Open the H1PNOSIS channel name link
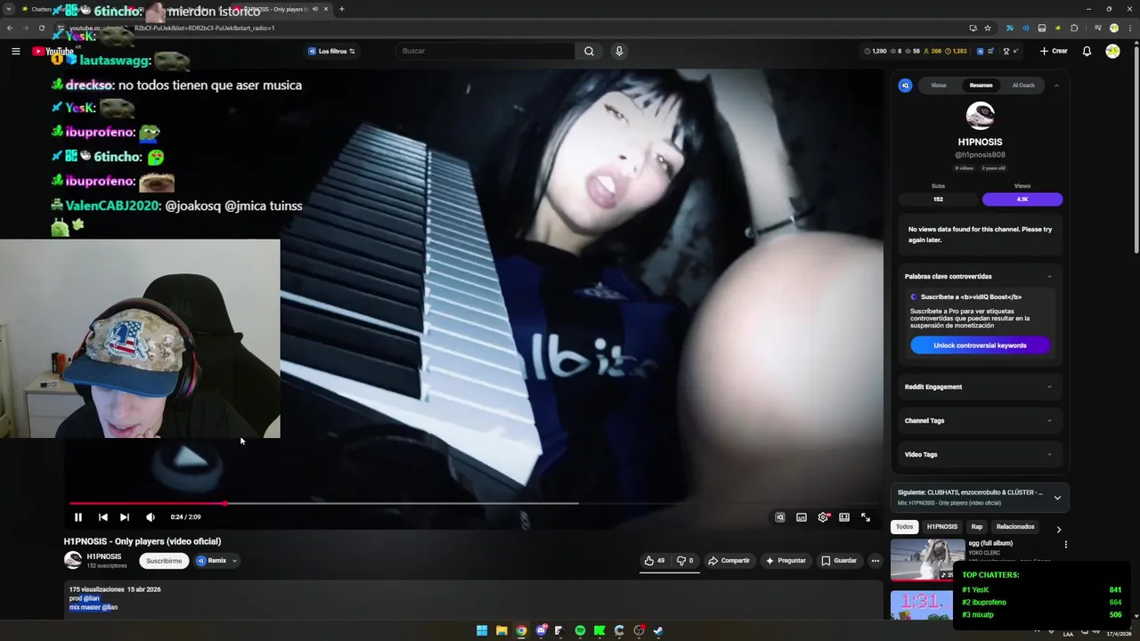 (x=103, y=556)
